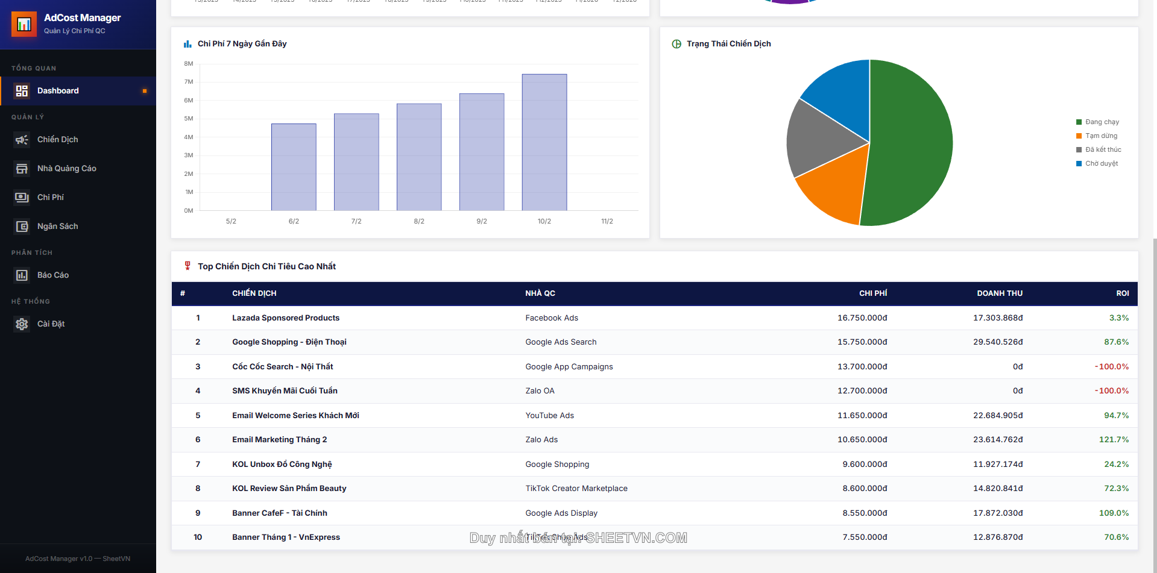Select the Báo Cáo reports icon
Image resolution: width=1157 pixels, height=573 pixels.
click(22, 275)
